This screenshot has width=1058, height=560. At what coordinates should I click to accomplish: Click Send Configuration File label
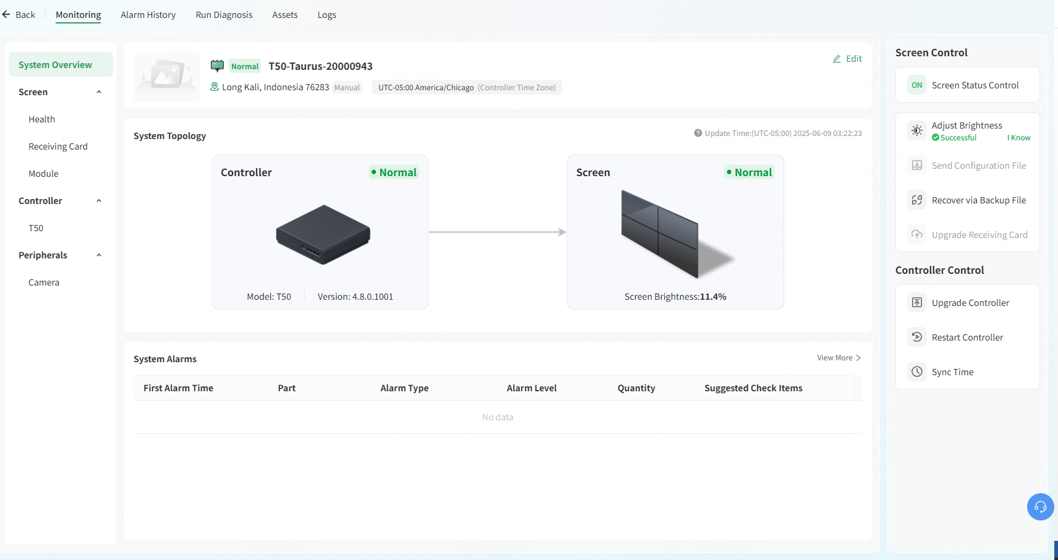tap(979, 166)
